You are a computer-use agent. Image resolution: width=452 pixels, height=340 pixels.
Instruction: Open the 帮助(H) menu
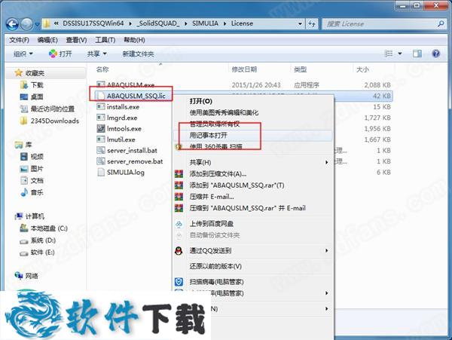click(134, 40)
